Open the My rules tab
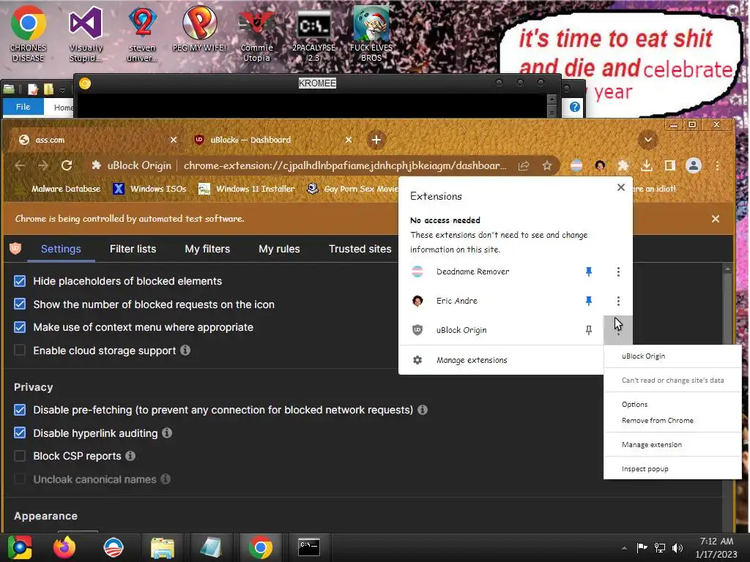Viewport: 750px width, 562px height. pyautogui.click(x=279, y=249)
